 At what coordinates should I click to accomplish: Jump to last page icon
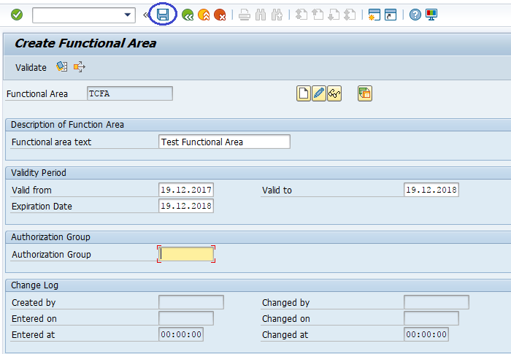point(350,15)
